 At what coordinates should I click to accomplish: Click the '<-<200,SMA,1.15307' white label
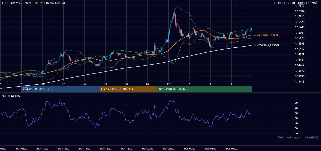266,46
